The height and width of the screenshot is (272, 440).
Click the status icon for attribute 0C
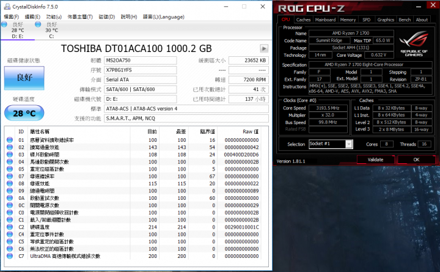(10, 205)
